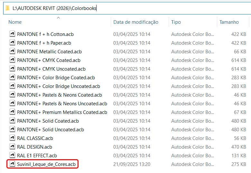
Task: Click the sort arrow above the Nome column
Action: click(59, 18)
